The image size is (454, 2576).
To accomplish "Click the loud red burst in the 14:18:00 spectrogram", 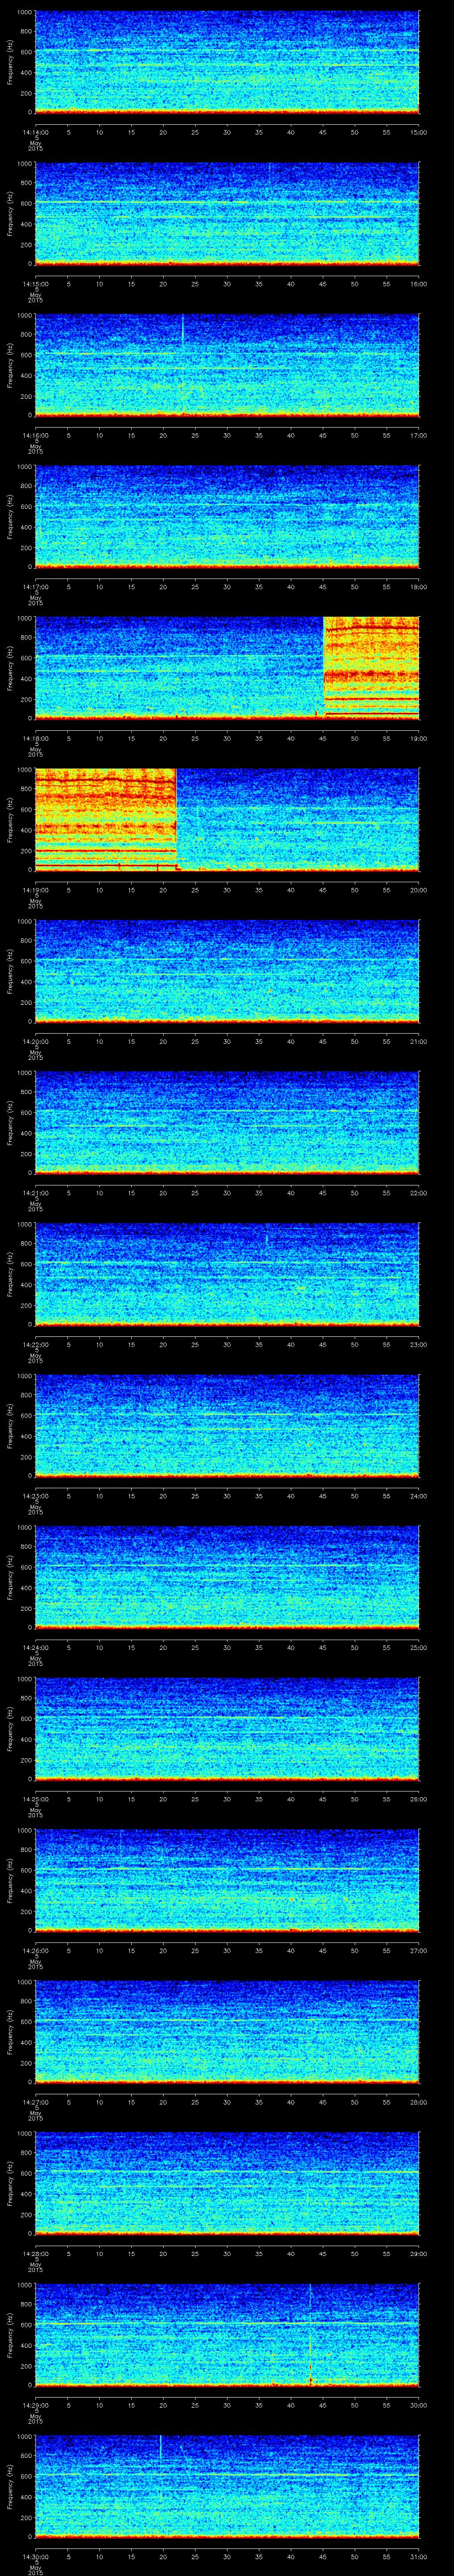I will point(371,668).
